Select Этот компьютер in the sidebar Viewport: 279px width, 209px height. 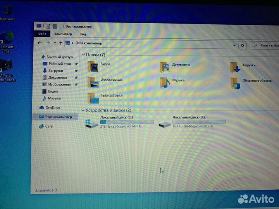[55, 117]
